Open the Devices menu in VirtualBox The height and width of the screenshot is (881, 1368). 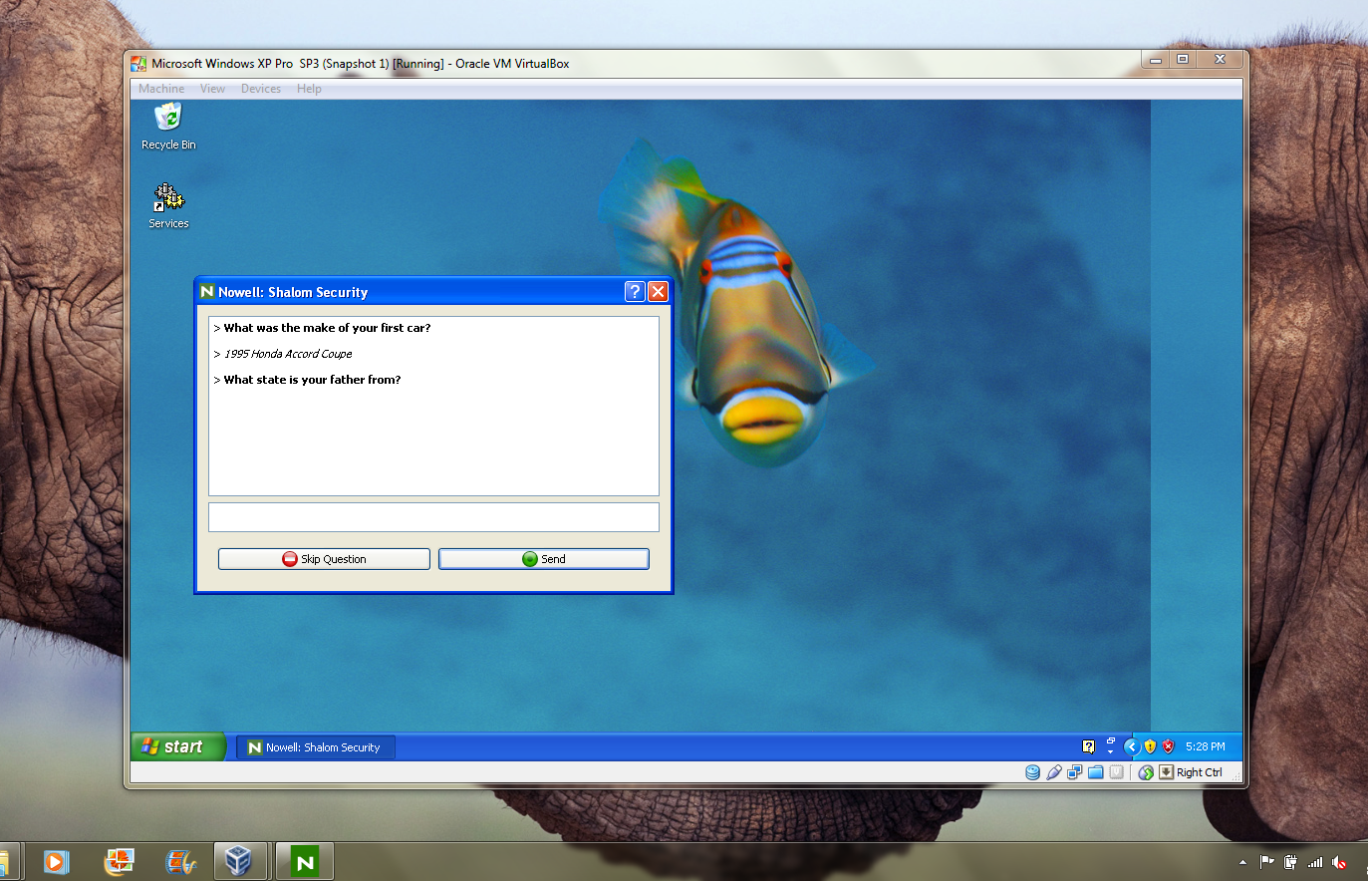coord(261,89)
